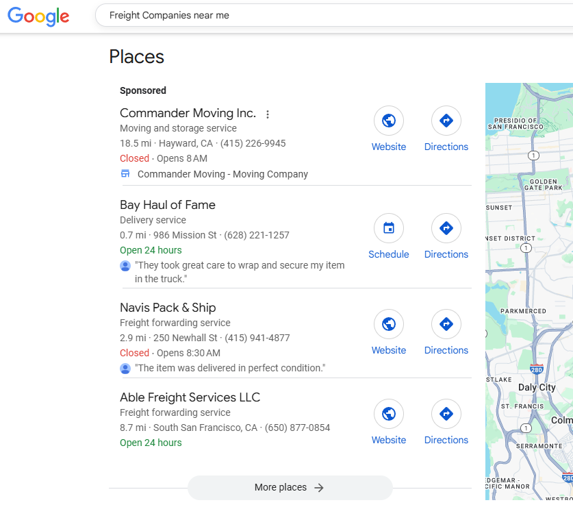Open Commander Moving Inc. listing title
The width and height of the screenshot is (573, 507).
(x=188, y=113)
